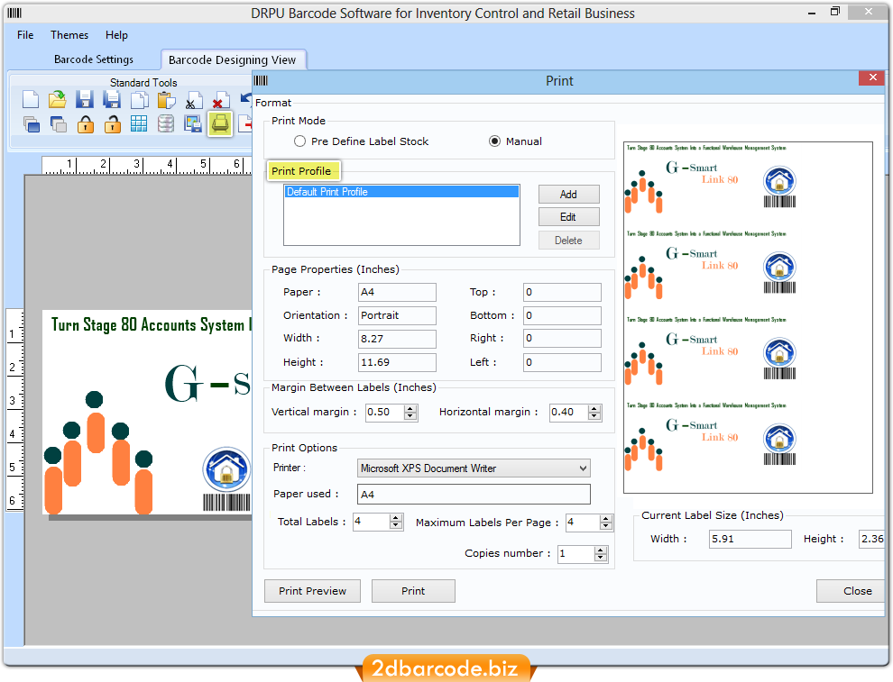This screenshot has width=893, height=682.
Task: Open Print Preview
Action: pyautogui.click(x=313, y=591)
